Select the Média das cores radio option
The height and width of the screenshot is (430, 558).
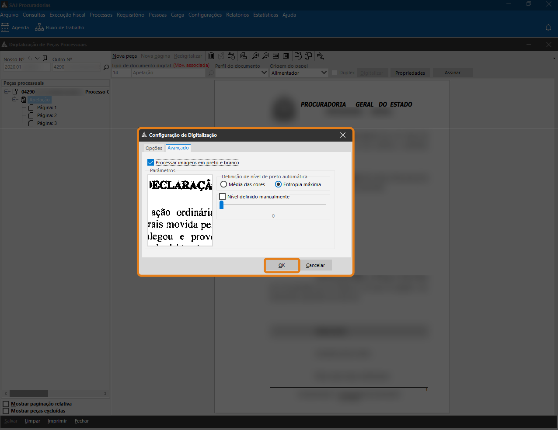(224, 184)
